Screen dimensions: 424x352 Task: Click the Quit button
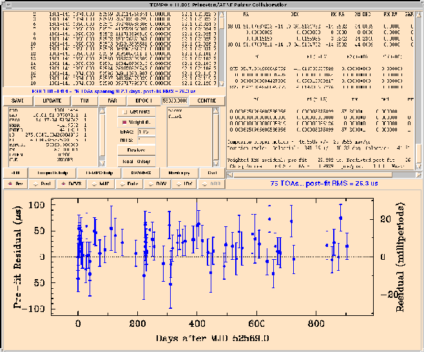(212, 173)
